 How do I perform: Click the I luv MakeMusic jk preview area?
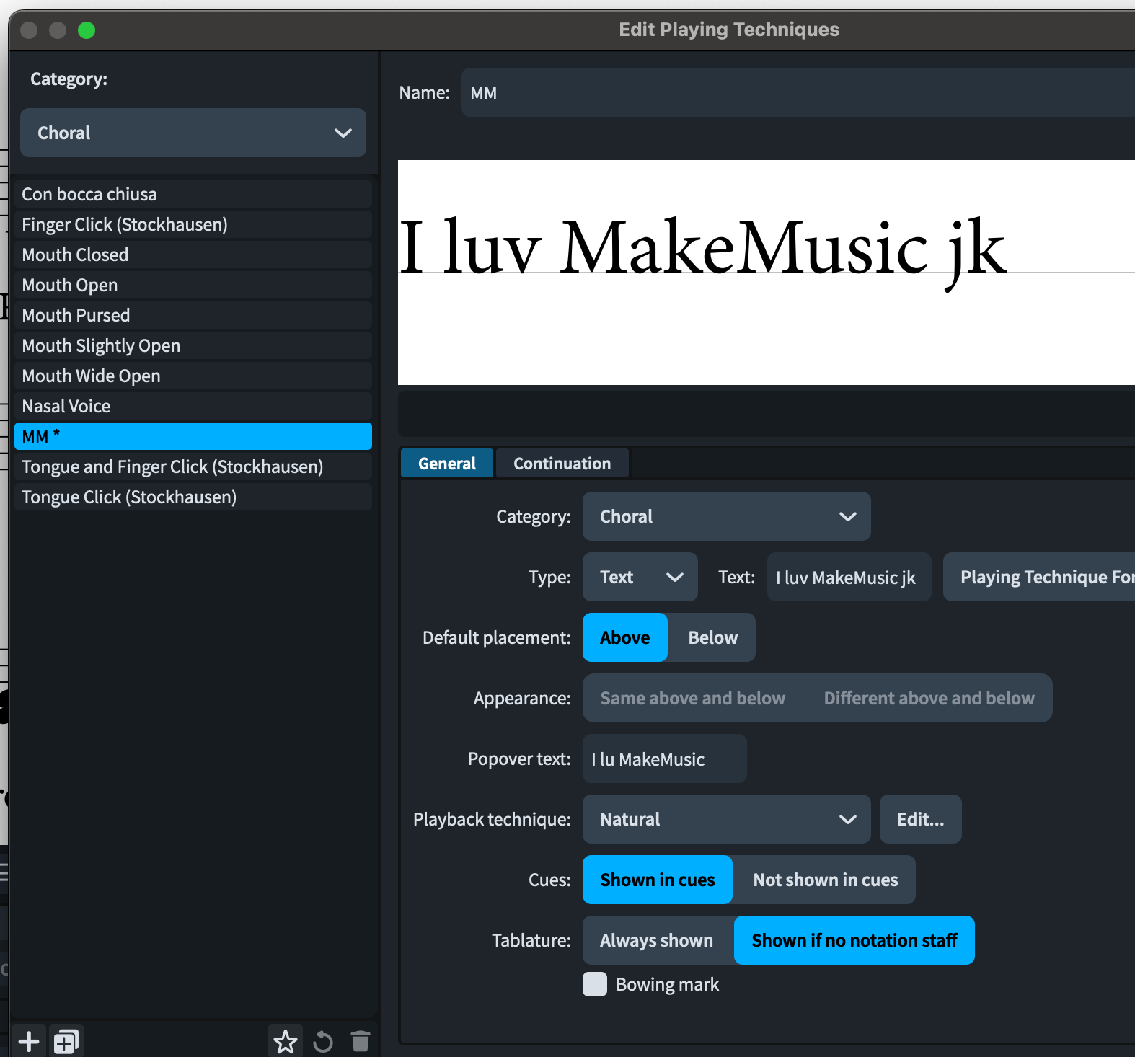[767, 273]
